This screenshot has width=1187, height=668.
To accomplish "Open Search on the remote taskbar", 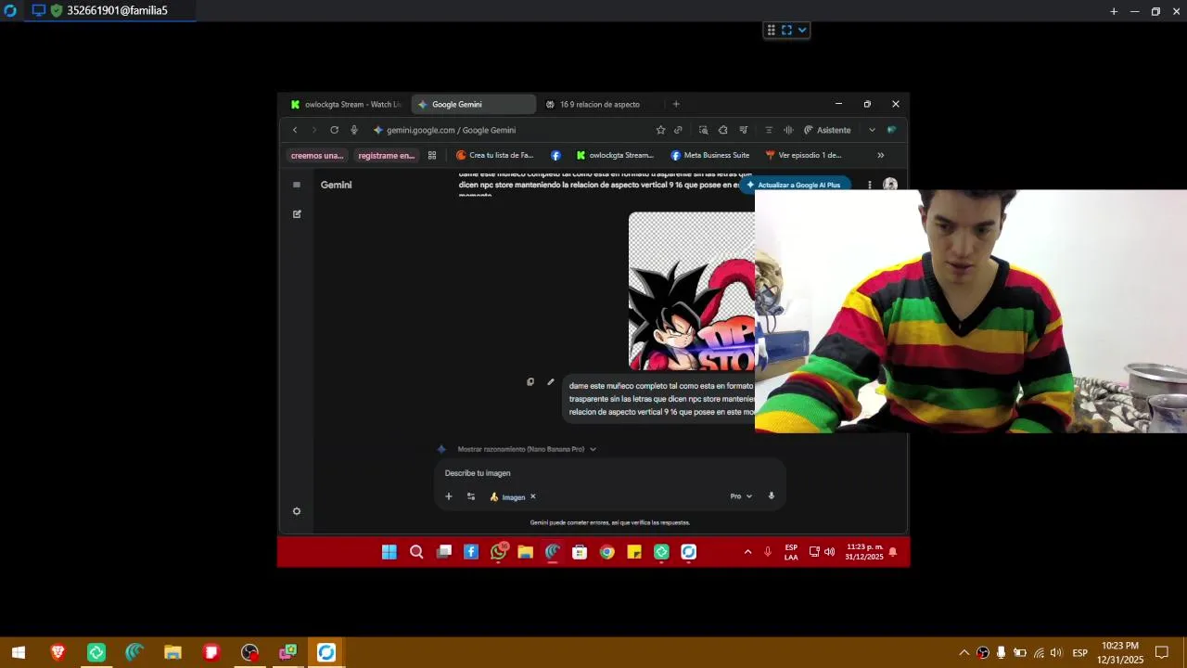I will (x=416, y=552).
